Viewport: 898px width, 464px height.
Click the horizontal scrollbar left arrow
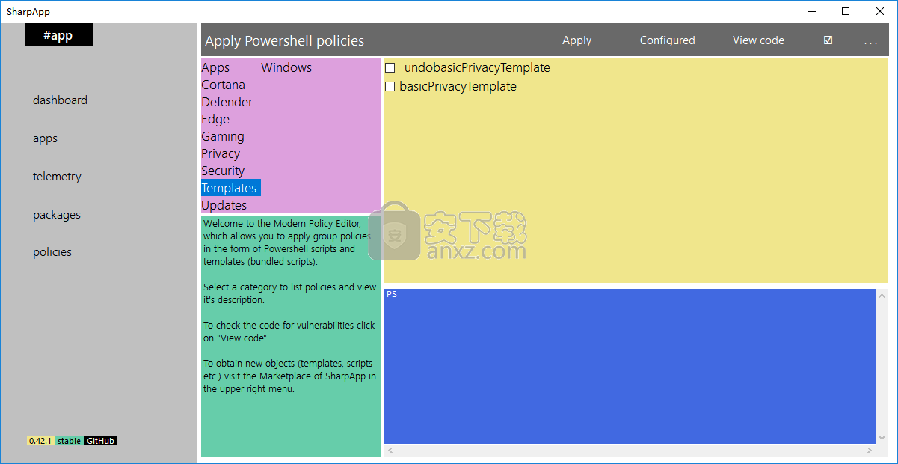tap(390, 451)
